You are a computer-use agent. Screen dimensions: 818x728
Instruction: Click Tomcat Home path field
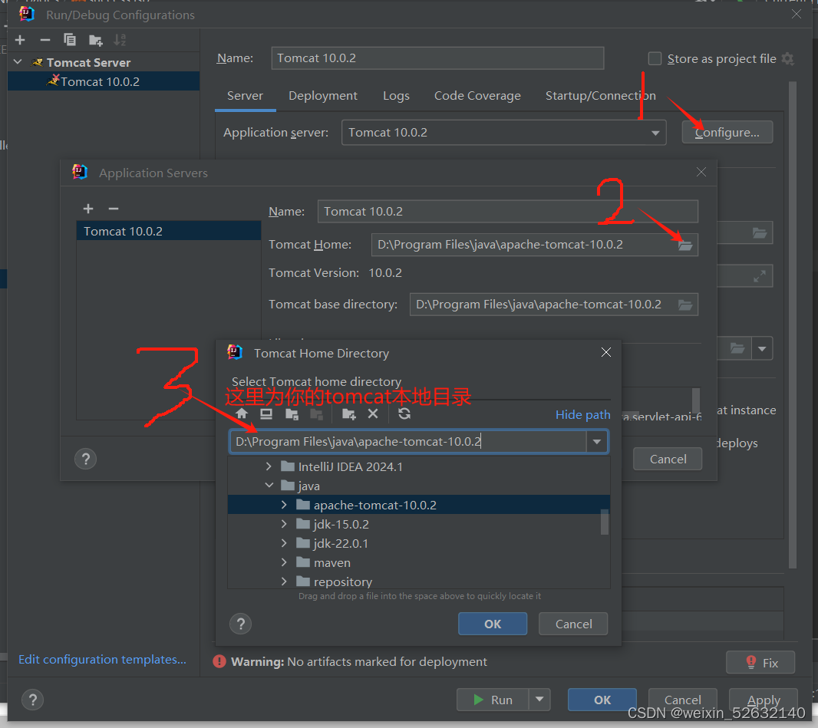(x=523, y=245)
